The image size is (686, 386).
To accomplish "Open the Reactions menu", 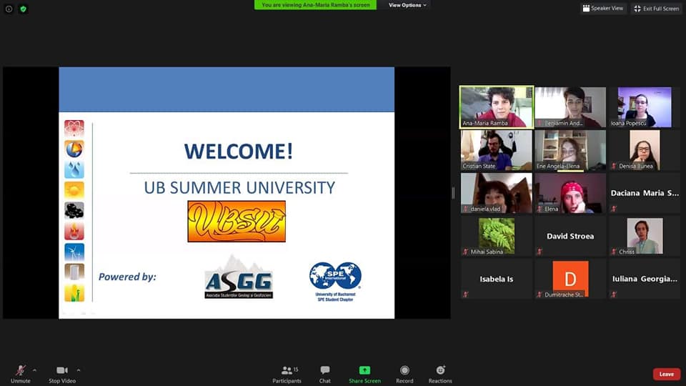I will point(440,375).
